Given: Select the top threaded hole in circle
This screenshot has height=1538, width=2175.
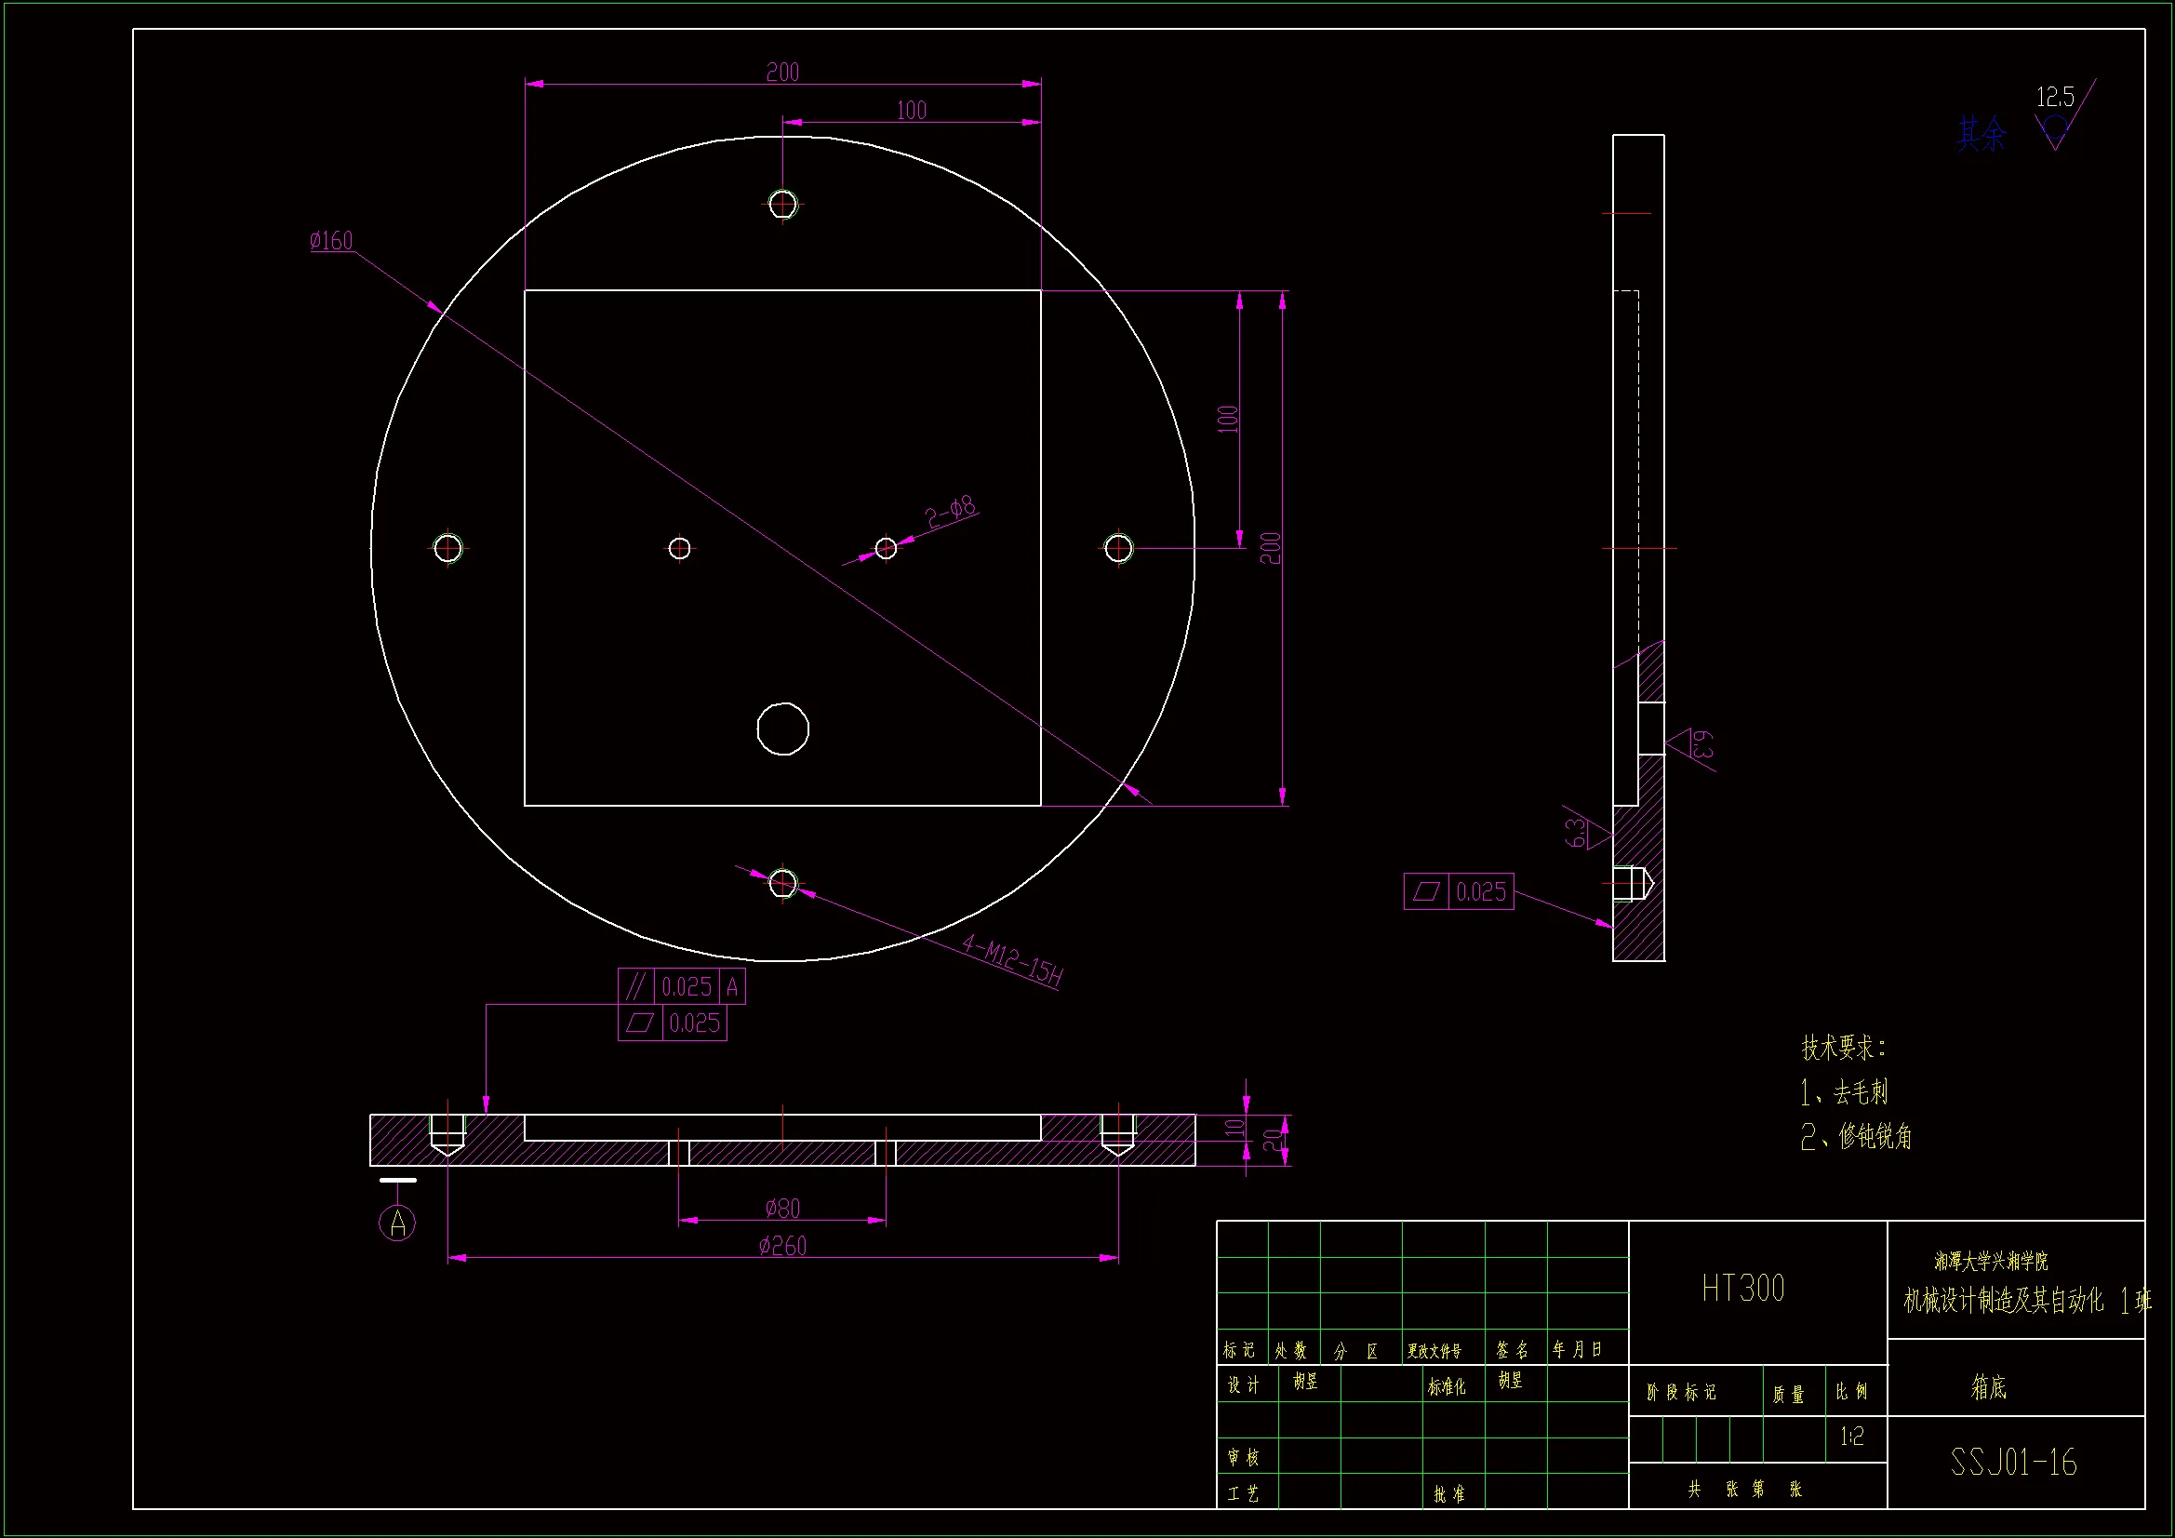Looking at the screenshot, I should (782, 204).
